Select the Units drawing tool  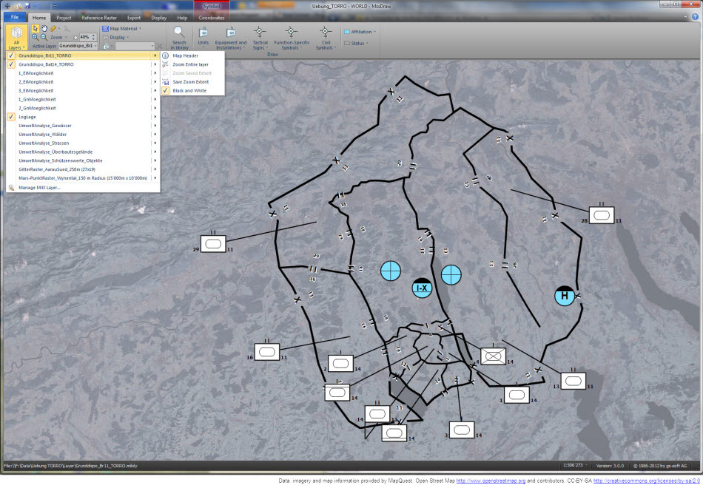(203, 35)
